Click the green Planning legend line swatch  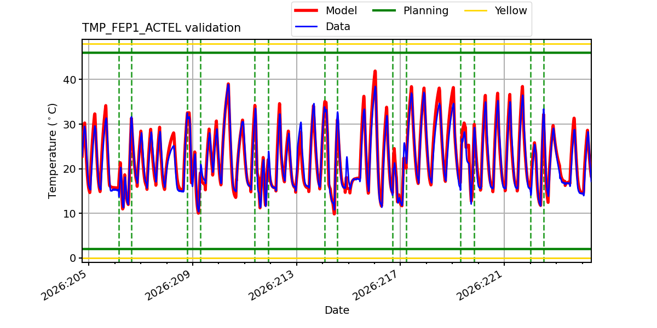click(x=384, y=11)
